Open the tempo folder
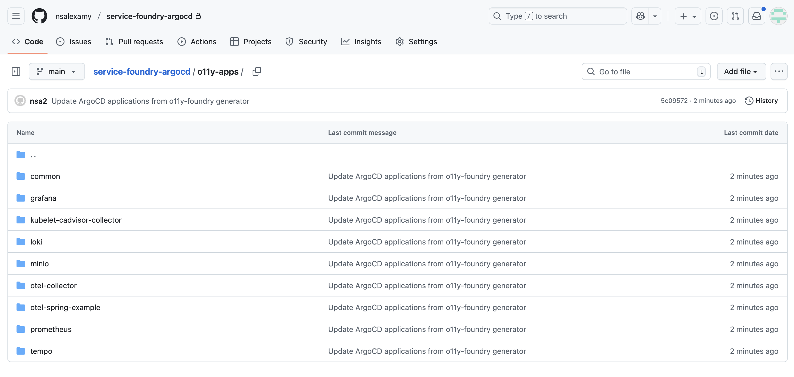Viewport: 794px width, 377px height. click(x=41, y=351)
